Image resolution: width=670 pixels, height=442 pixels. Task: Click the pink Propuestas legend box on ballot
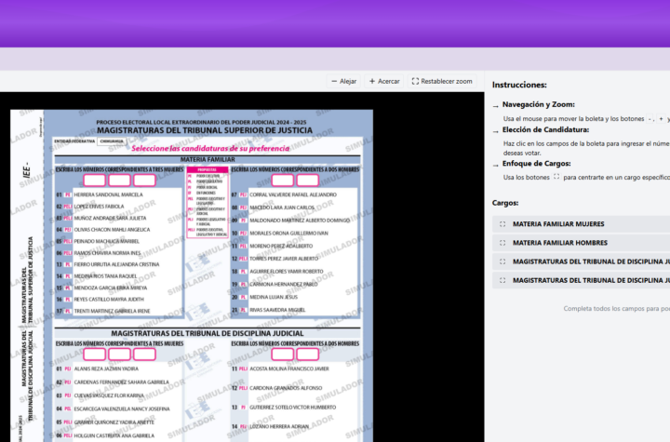[x=207, y=170]
